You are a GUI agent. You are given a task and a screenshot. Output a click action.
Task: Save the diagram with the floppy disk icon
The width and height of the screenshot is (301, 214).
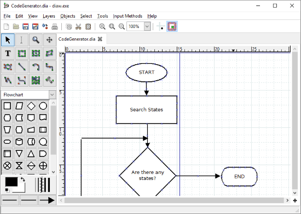click(x=26, y=26)
